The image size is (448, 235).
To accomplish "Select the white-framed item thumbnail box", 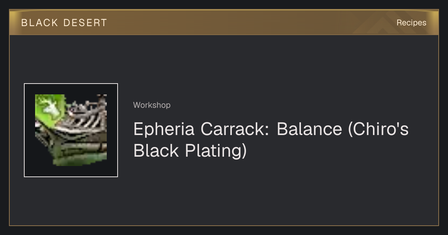I will point(71,130).
